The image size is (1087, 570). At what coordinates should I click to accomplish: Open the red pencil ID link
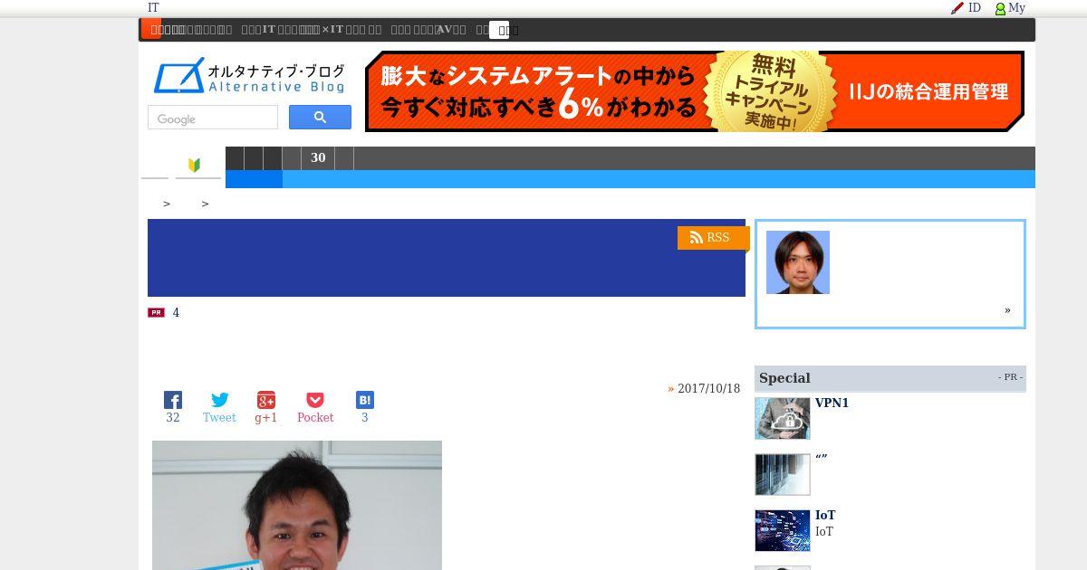click(x=966, y=8)
